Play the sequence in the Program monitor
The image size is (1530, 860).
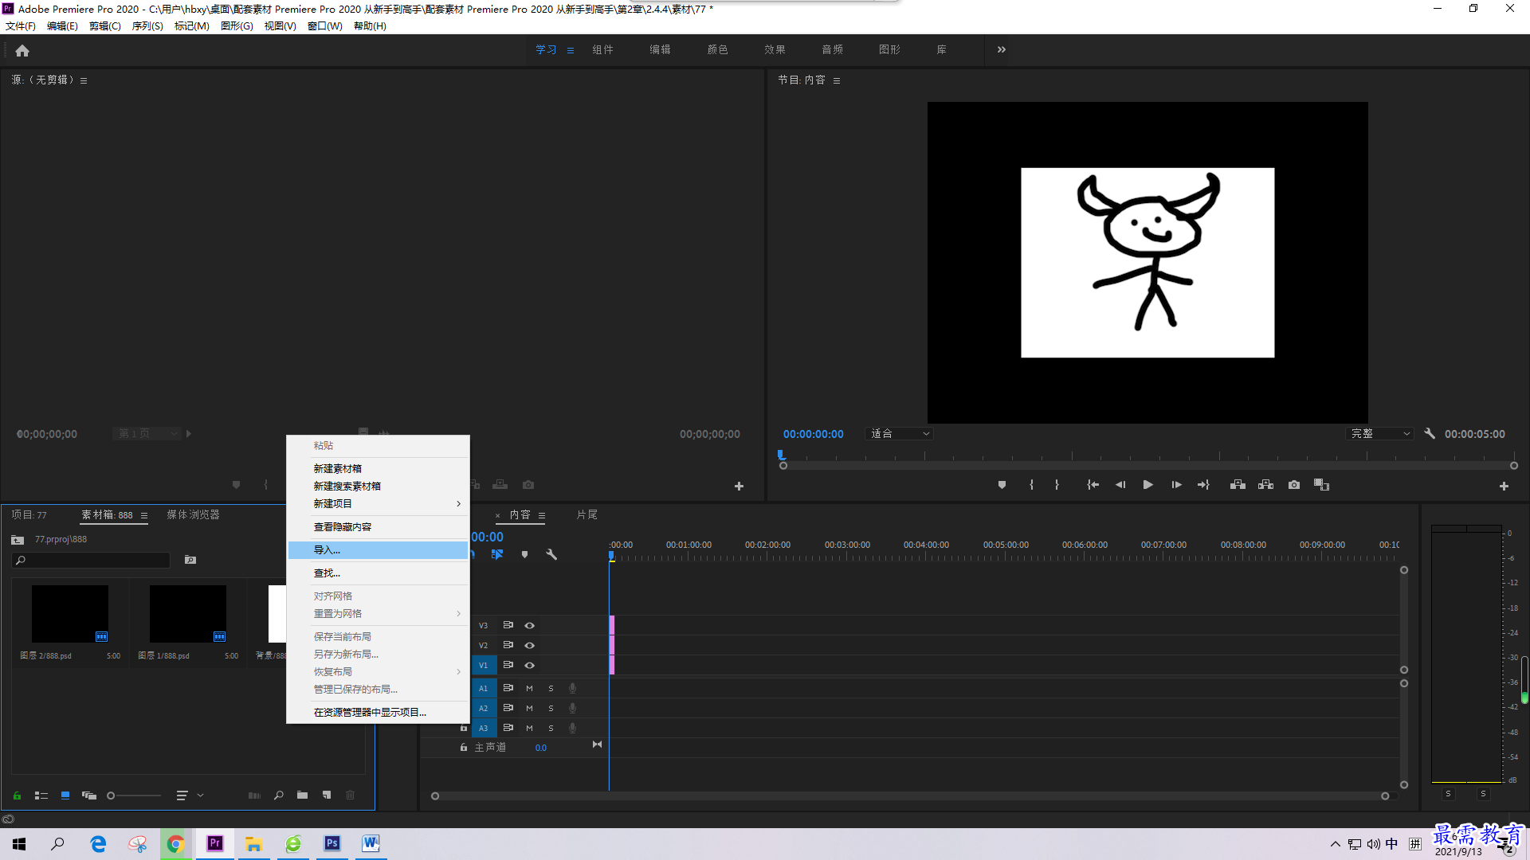coord(1148,485)
